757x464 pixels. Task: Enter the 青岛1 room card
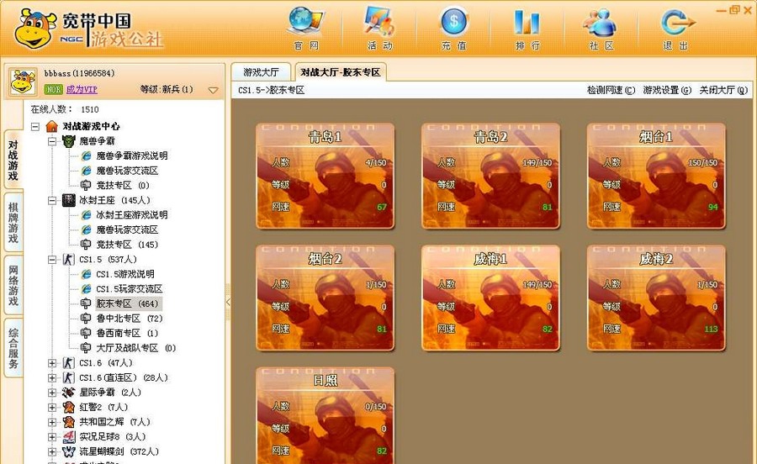(325, 176)
